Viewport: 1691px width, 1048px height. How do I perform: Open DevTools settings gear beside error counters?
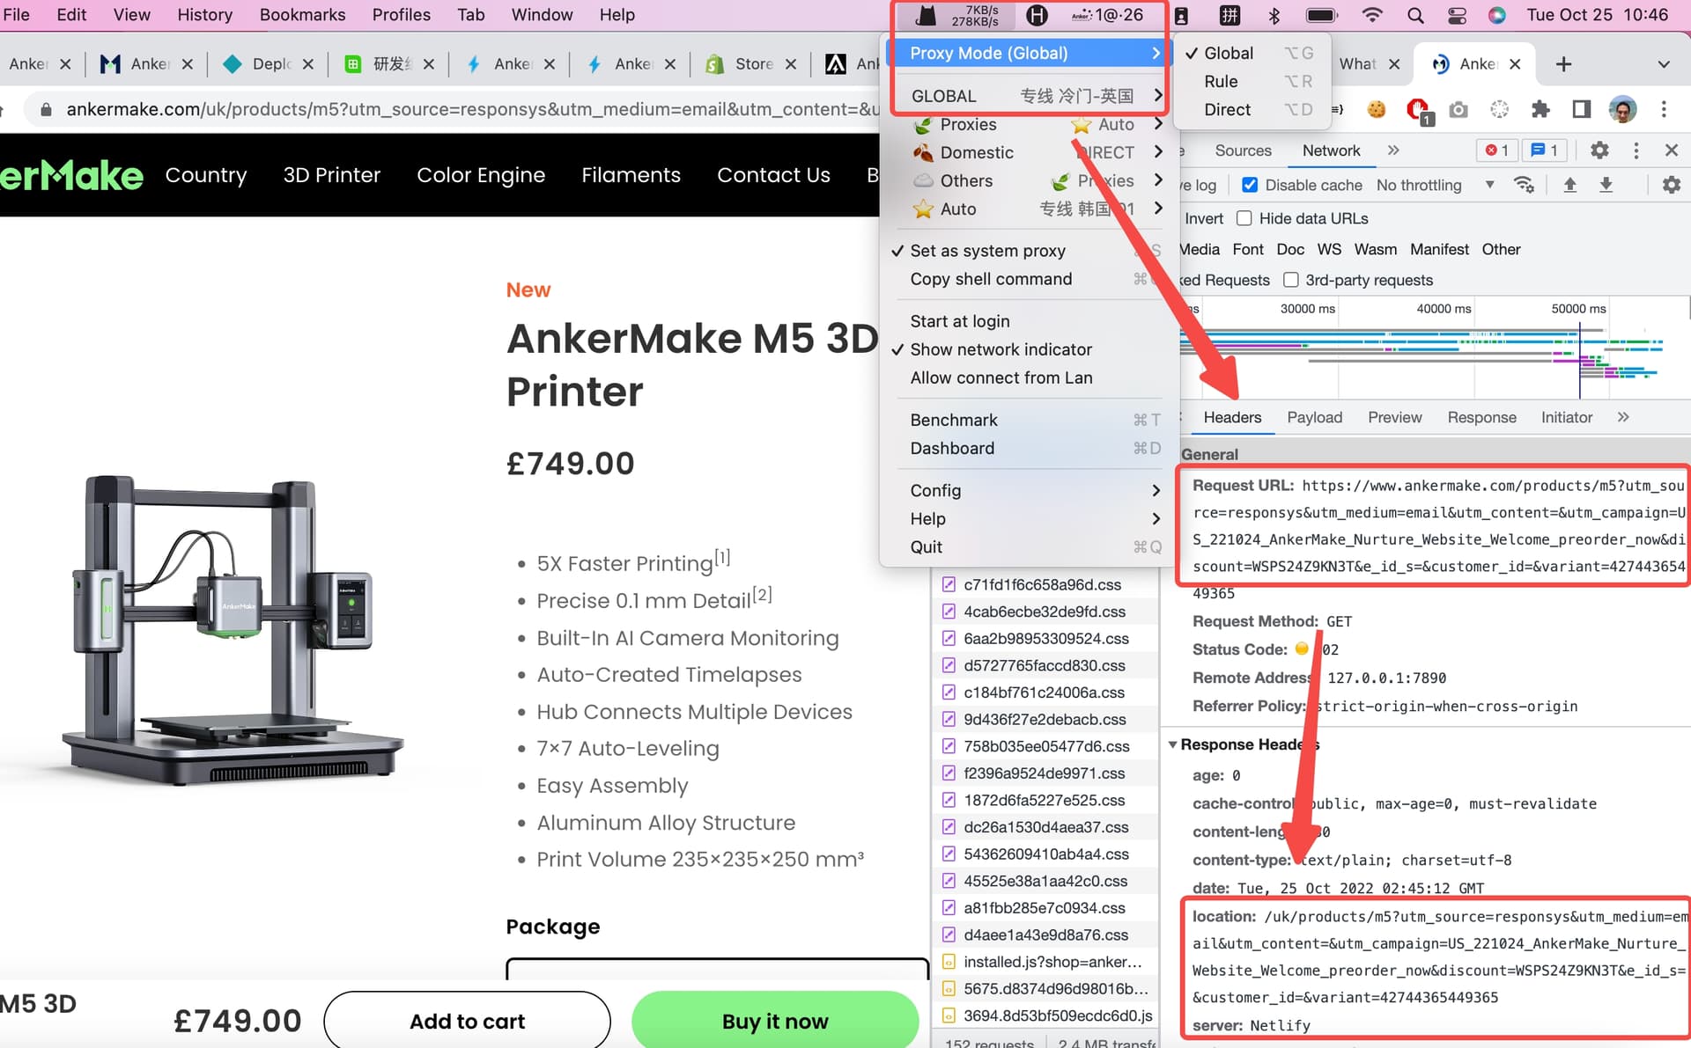(x=1599, y=150)
